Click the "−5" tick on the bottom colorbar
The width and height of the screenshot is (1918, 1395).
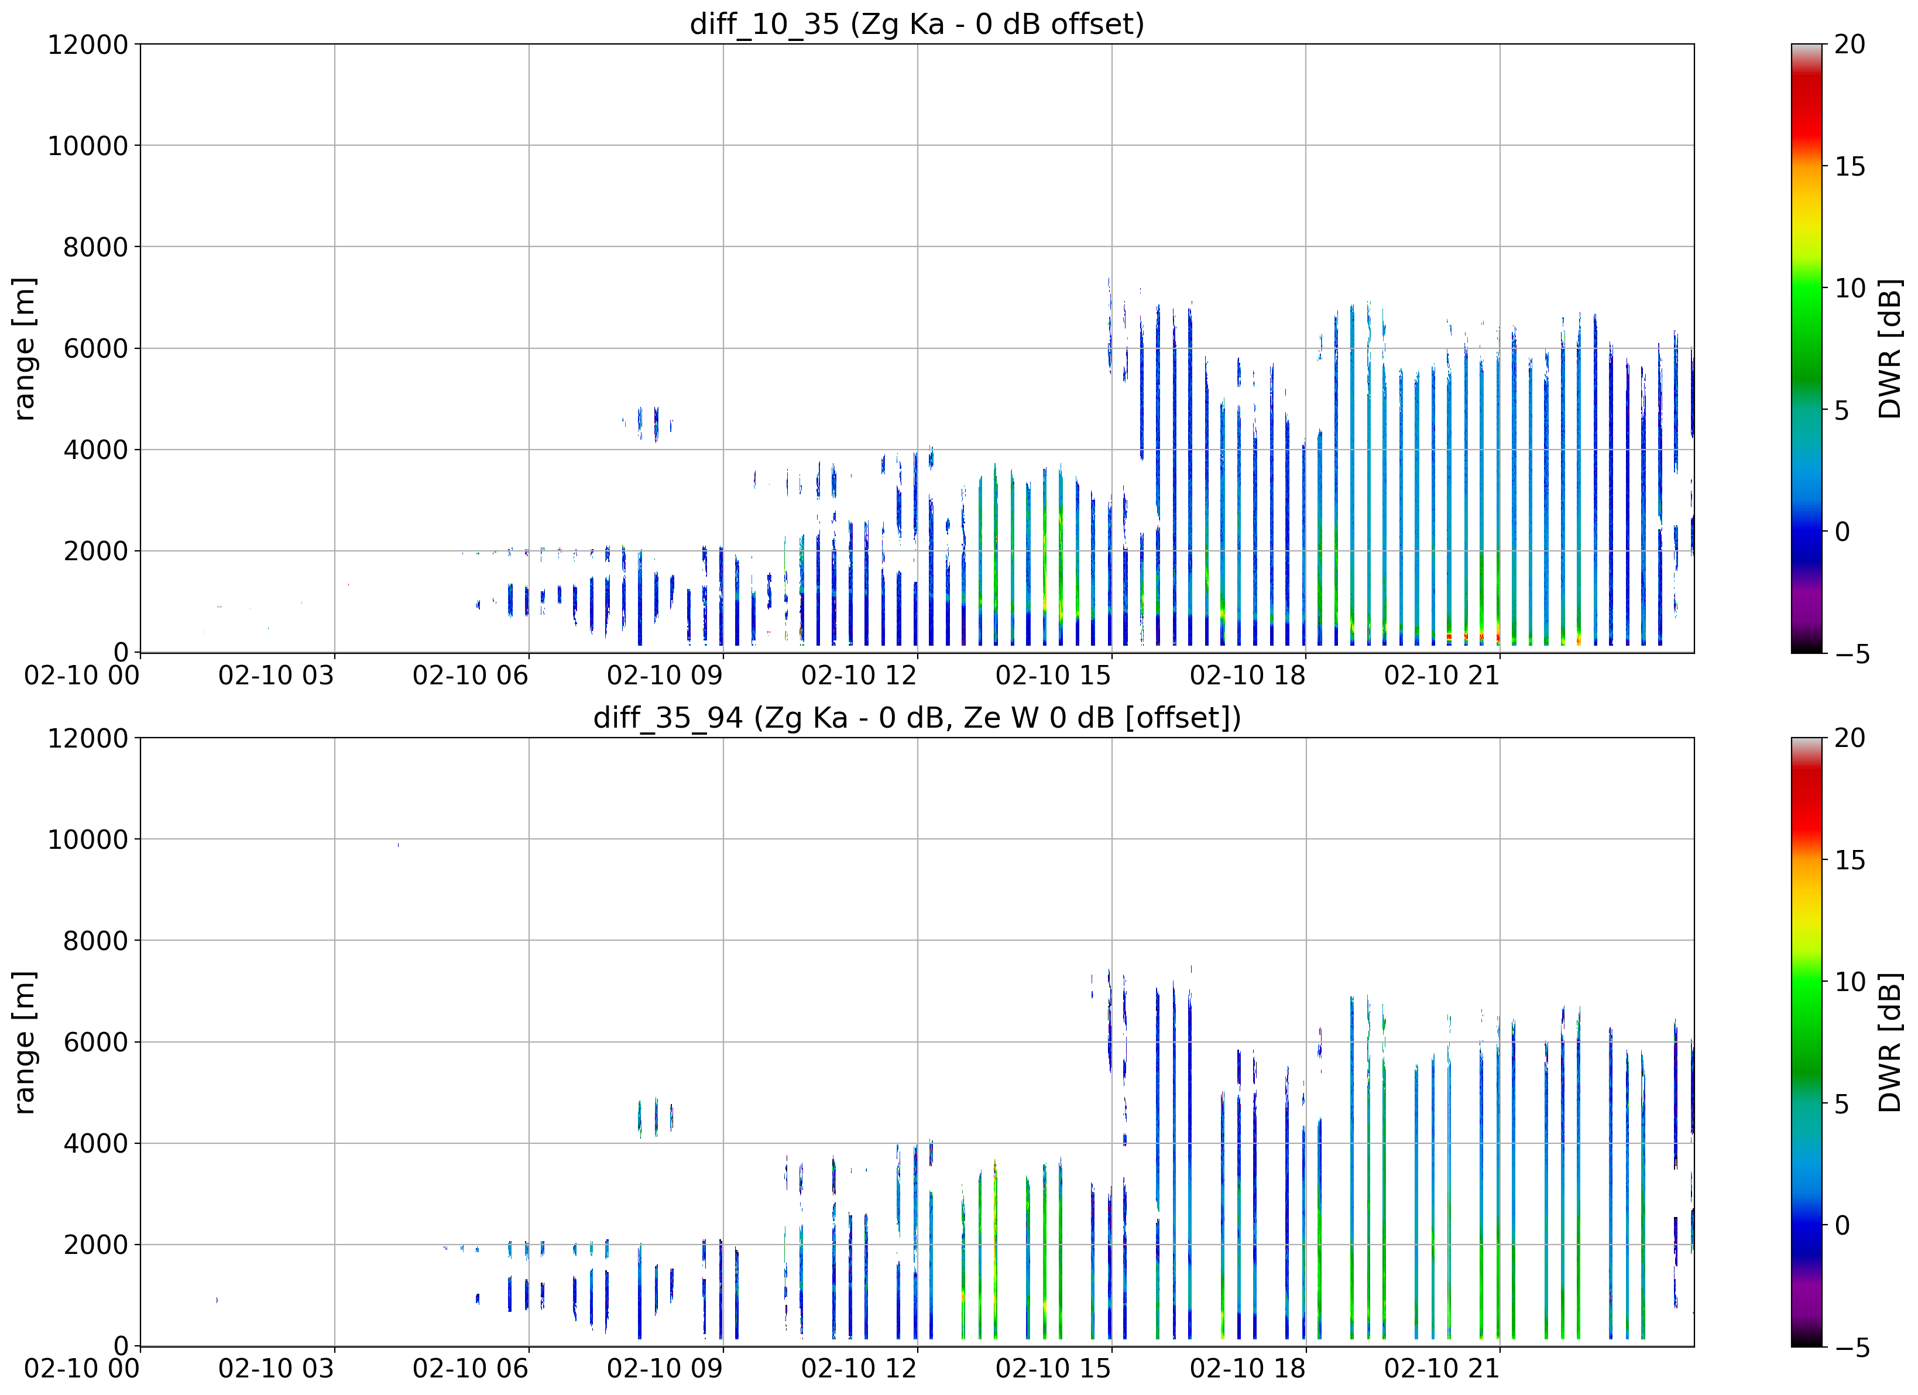[x=1850, y=1347]
